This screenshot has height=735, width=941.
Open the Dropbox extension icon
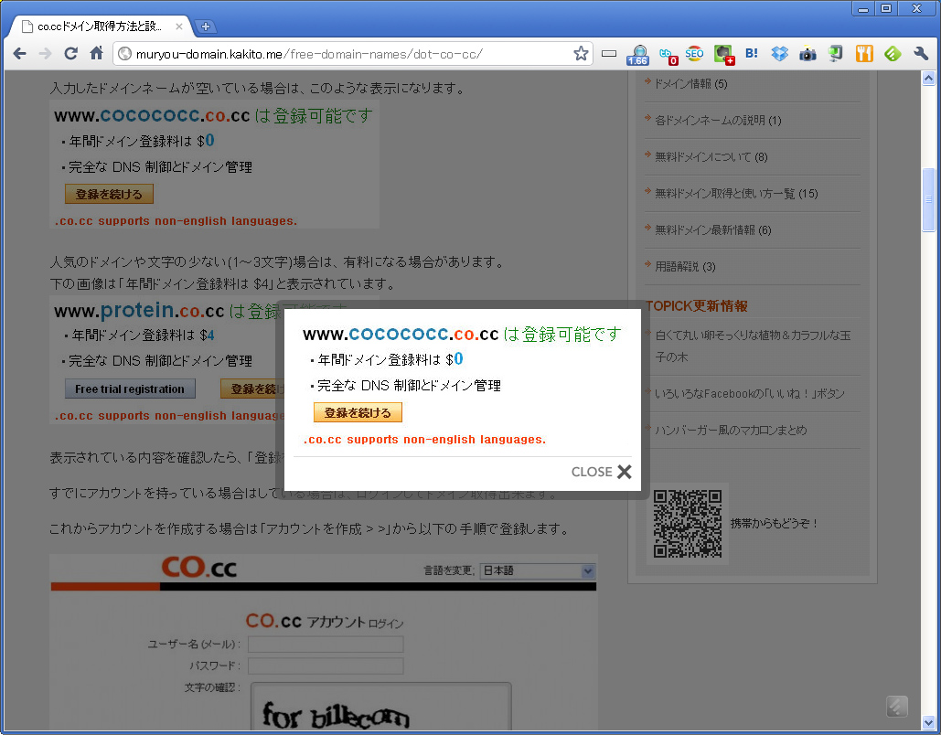(x=779, y=54)
